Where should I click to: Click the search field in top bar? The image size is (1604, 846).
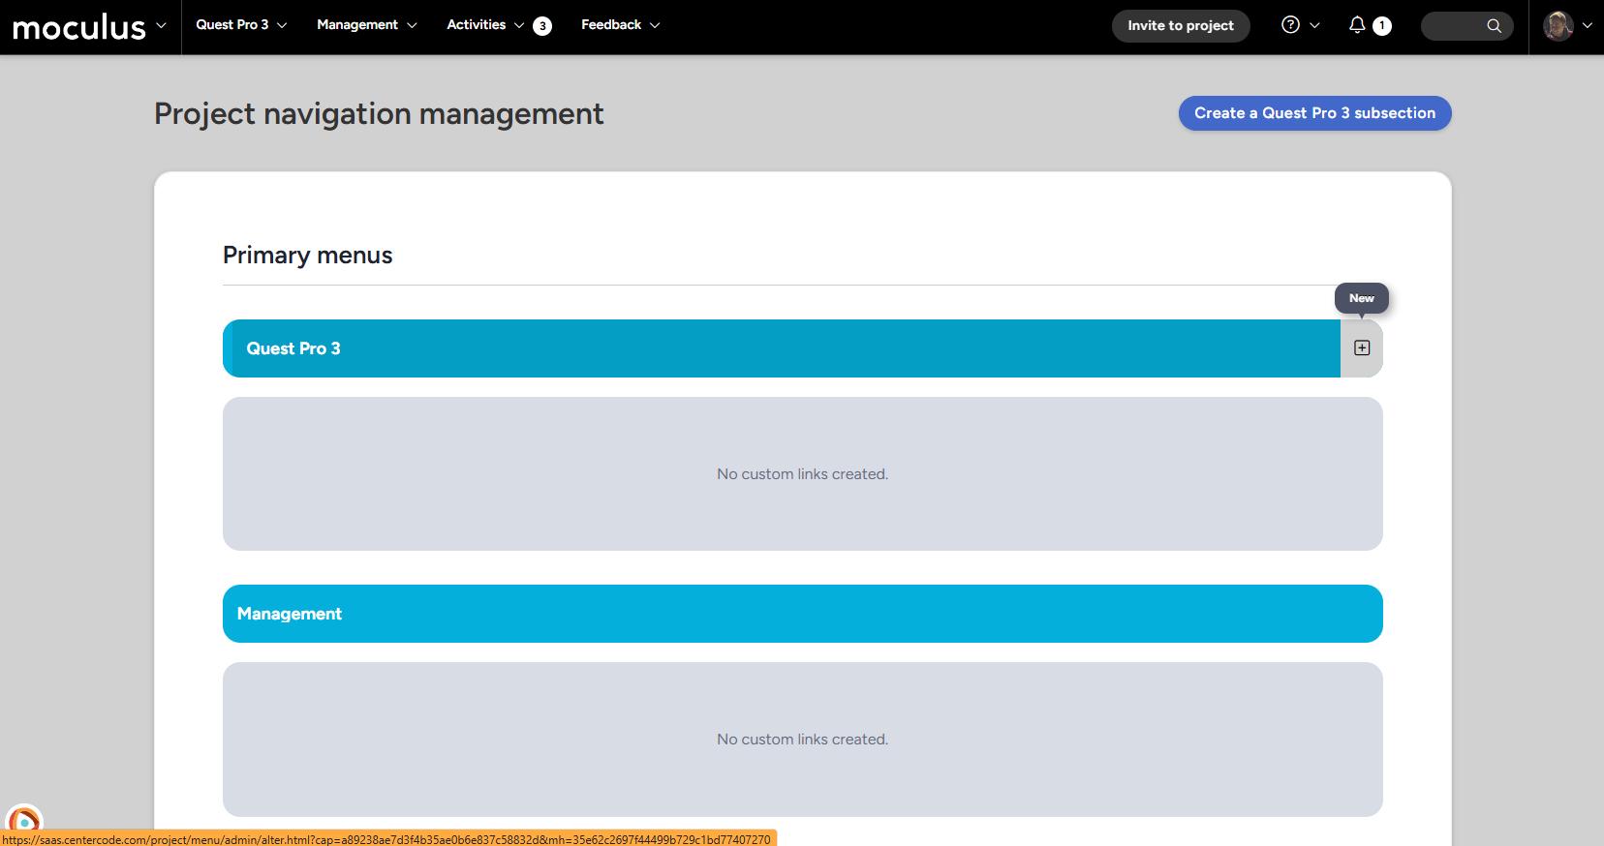(1466, 26)
